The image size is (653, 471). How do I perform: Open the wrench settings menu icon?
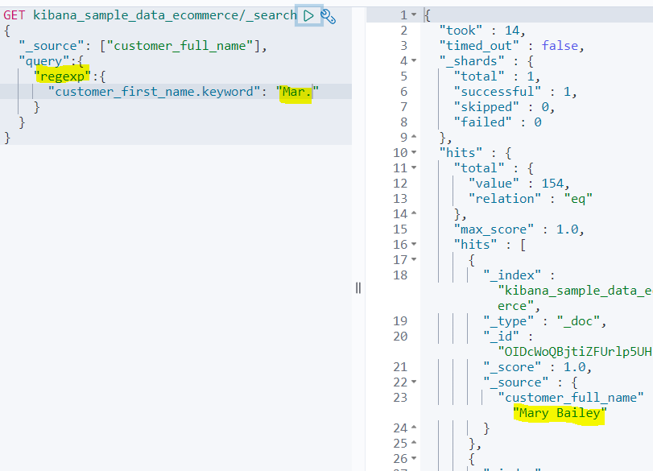pos(329,17)
